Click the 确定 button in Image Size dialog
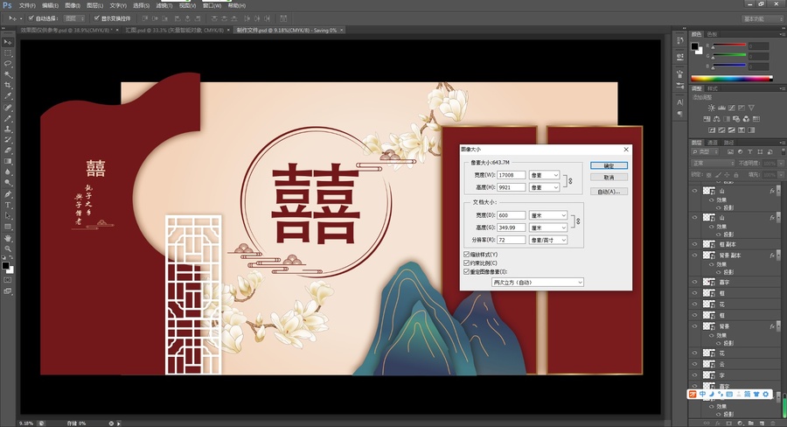787x427 pixels. (x=609, y=165)
